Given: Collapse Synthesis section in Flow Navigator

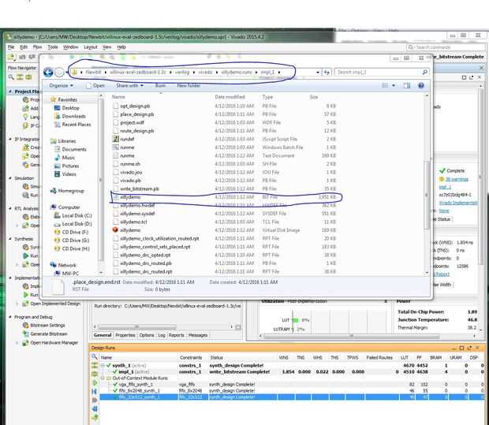Looking at the screenshot, I should (x=10, y=239).
